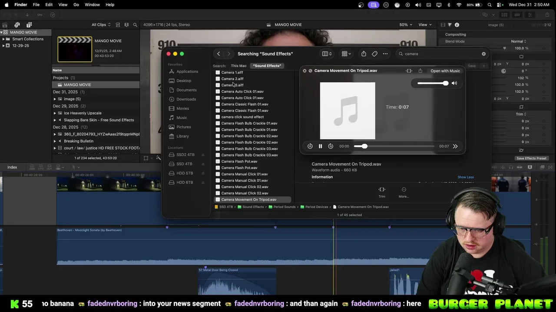556x312 pixels.
Task: Select the Camera 1.aiff file
Action: click(232, 72)
